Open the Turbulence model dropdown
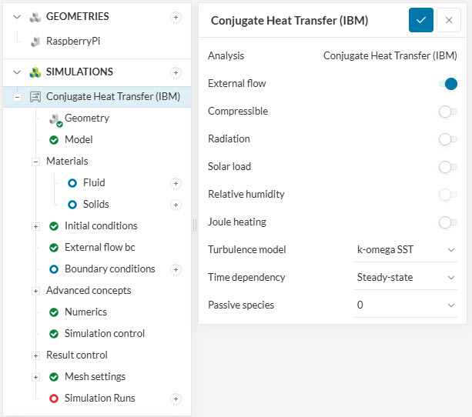 click(406, 250)
